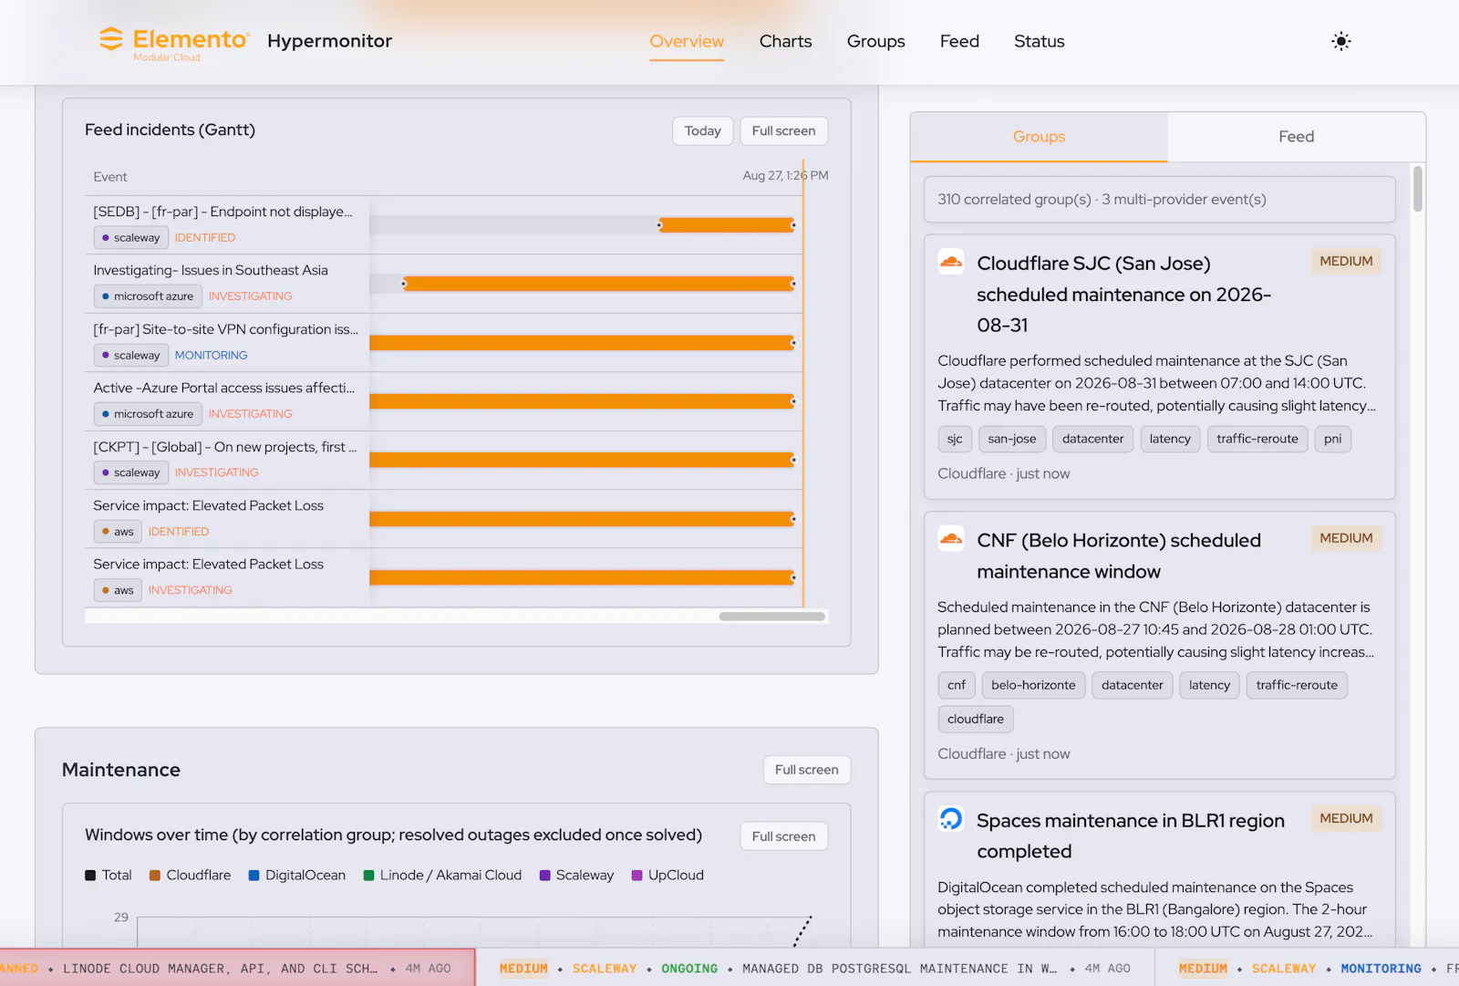Click the cloudflare tag on CNF card
This screenshot has height=986, width=1459.
[x=976, y=719]
